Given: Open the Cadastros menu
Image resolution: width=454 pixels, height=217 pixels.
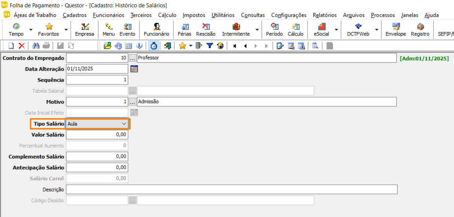Looking at the screenshot, I should 74,15.
